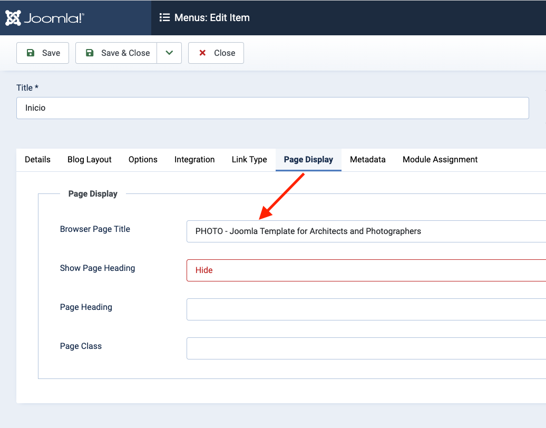Click the Joomla logo icon

(x=13, y=18)
